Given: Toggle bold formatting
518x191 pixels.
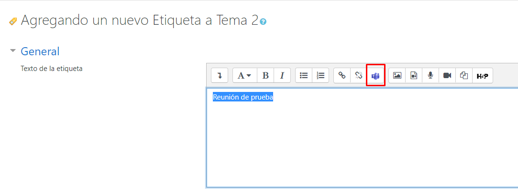Looking at the screenshot, I should [265, 75].
